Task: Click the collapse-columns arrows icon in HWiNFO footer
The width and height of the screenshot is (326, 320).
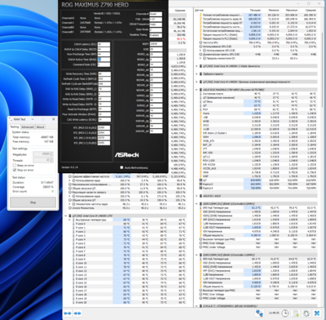Action: coord(77,313)
